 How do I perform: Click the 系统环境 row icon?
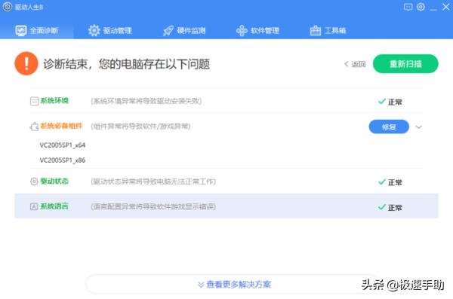[x=35, y=101]
